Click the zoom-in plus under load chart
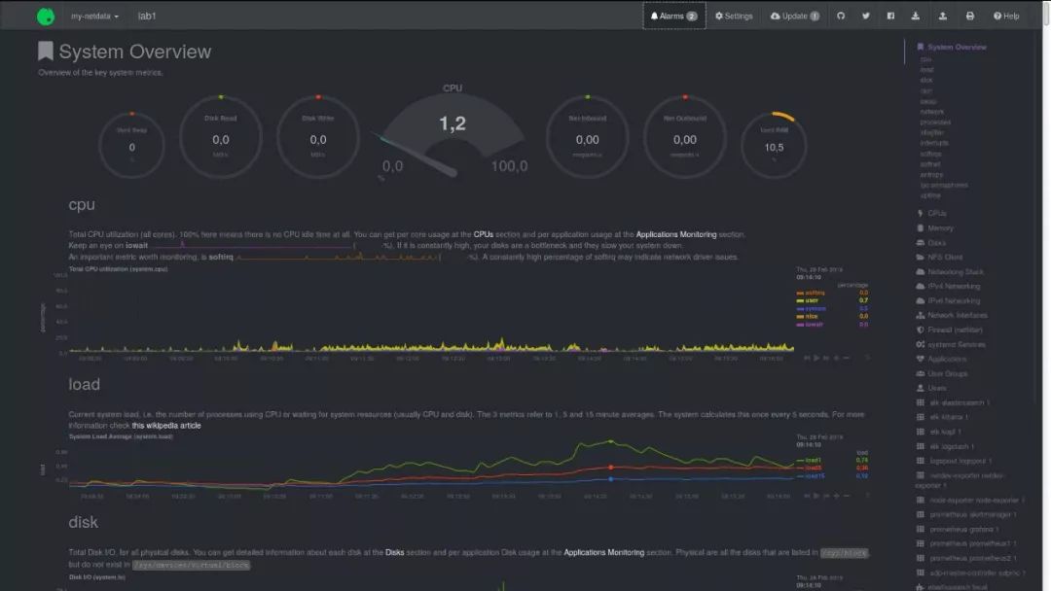1051x591 pixels. 837,496
